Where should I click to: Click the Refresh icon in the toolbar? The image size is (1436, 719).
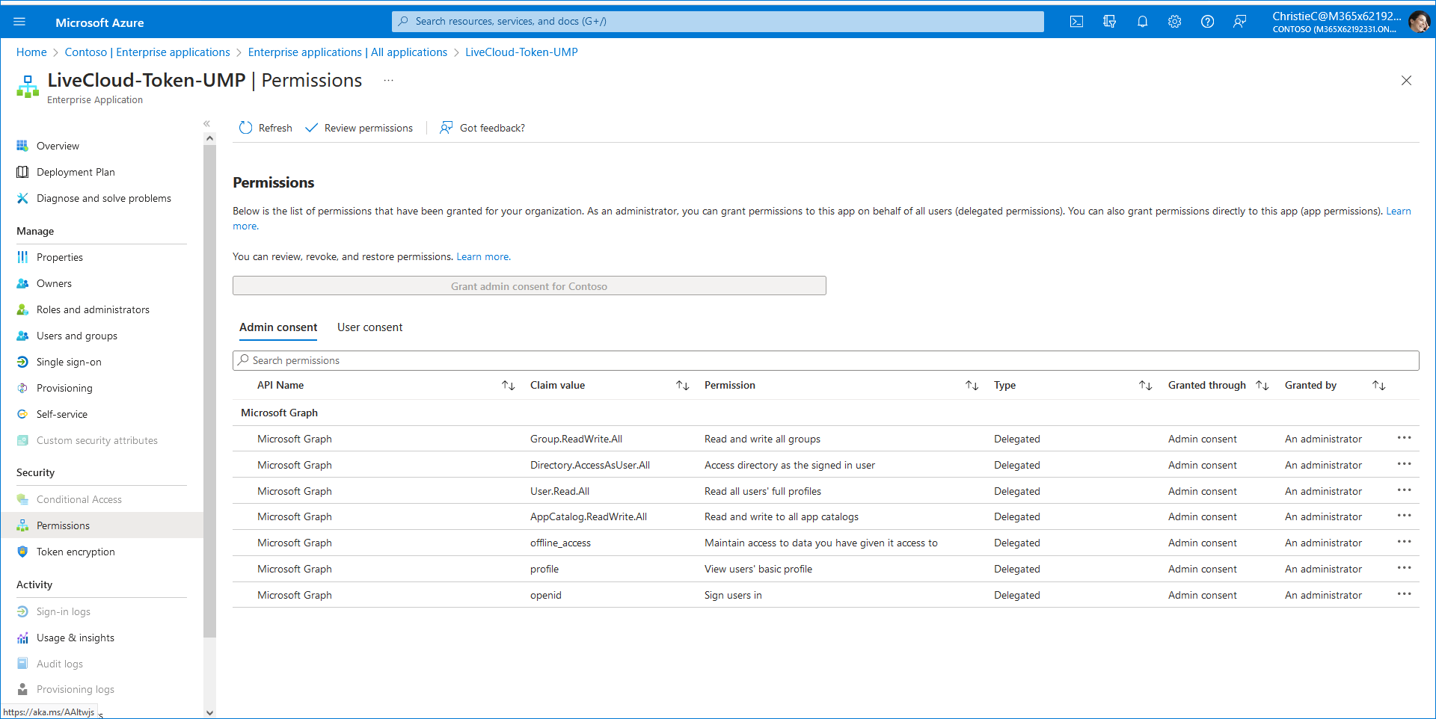(245, 128)
